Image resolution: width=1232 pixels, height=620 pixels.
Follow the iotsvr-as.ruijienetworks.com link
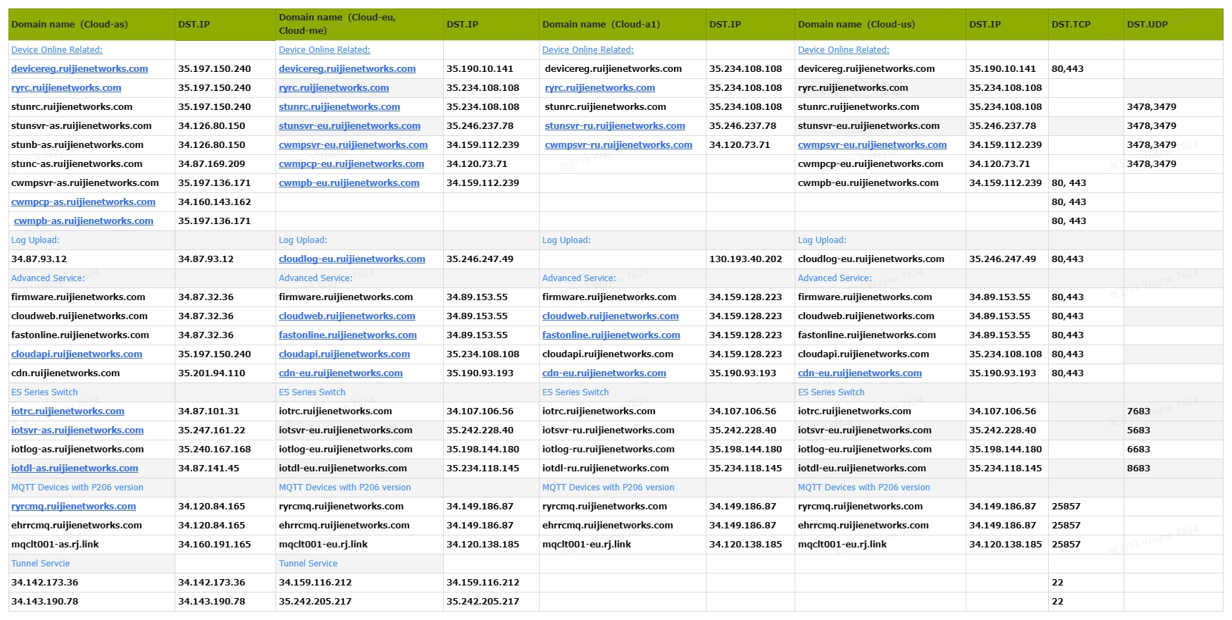click(x=77, y=430)
